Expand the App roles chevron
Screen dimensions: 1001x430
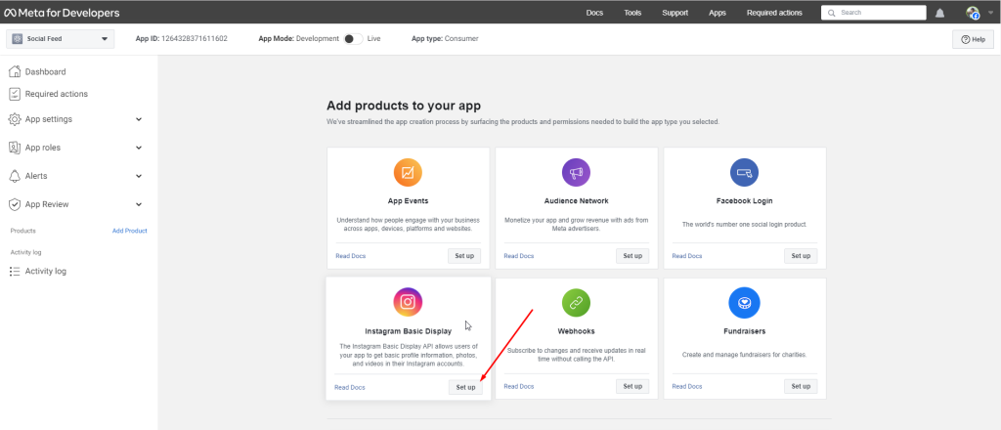(139, 148)
